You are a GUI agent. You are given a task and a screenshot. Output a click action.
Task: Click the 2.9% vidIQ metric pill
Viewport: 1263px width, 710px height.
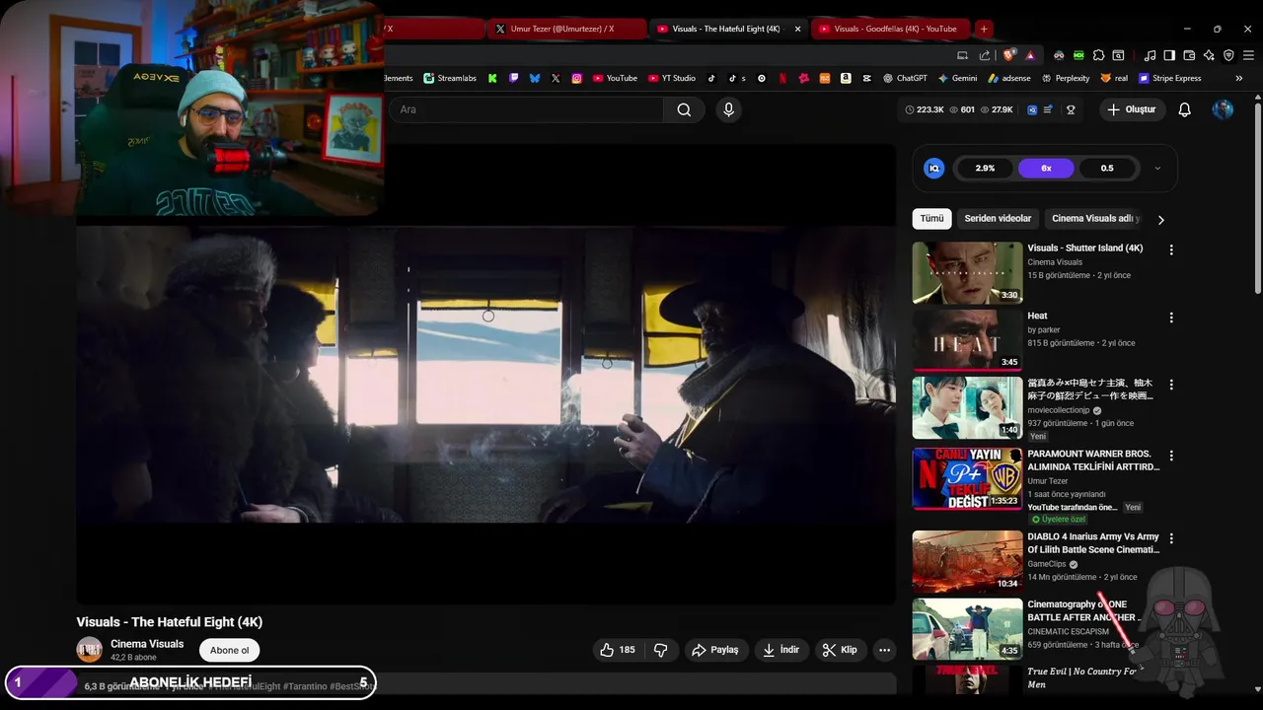coord(985,169)
